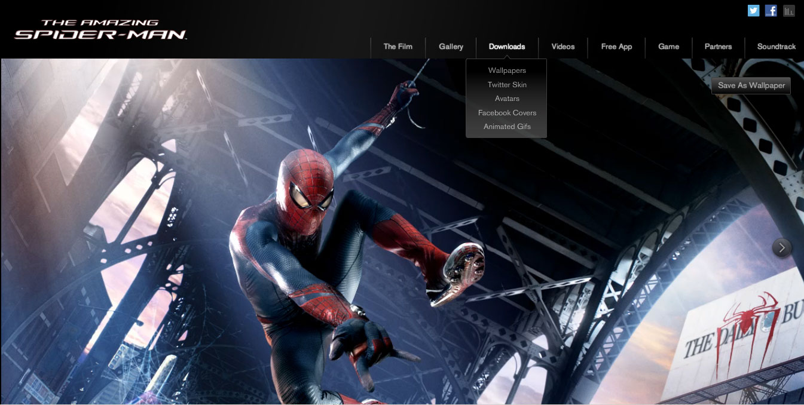Viewport: 804px width, 405px height.
Task: Open the Game menu item
Action: tap(668, 47)
